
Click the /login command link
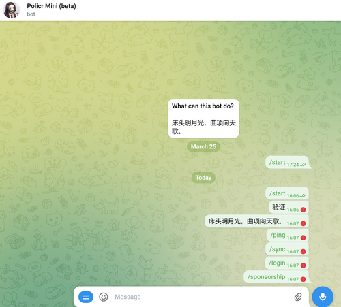[x=277, y=263]
